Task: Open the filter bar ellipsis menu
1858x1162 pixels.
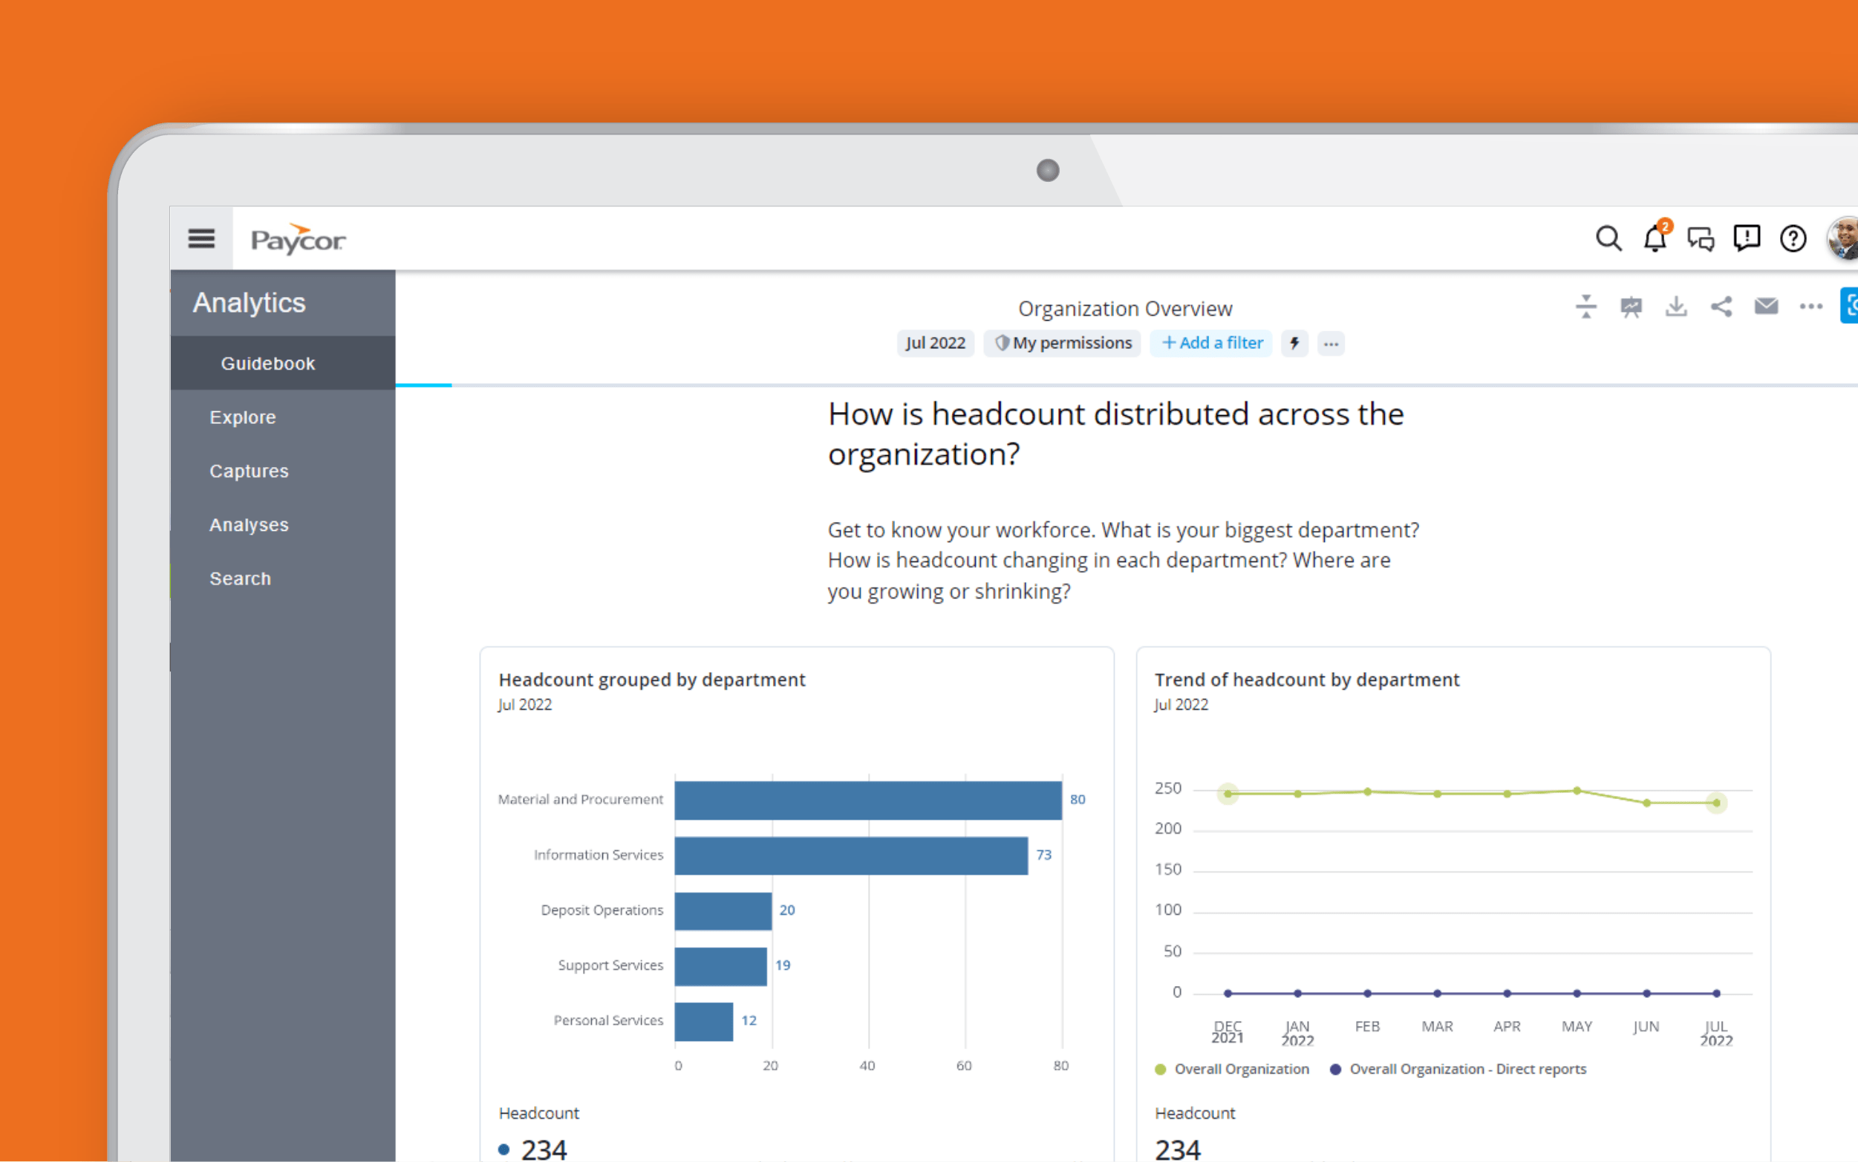Action: click(x=1331, y=344)
